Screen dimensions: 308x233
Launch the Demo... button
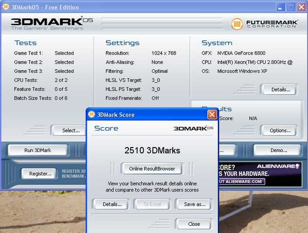[277, 150]
